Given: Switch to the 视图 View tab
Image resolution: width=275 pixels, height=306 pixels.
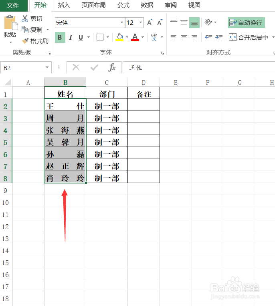Looking at the screenshot, I should pyautogui.click(x=194, y=5).
